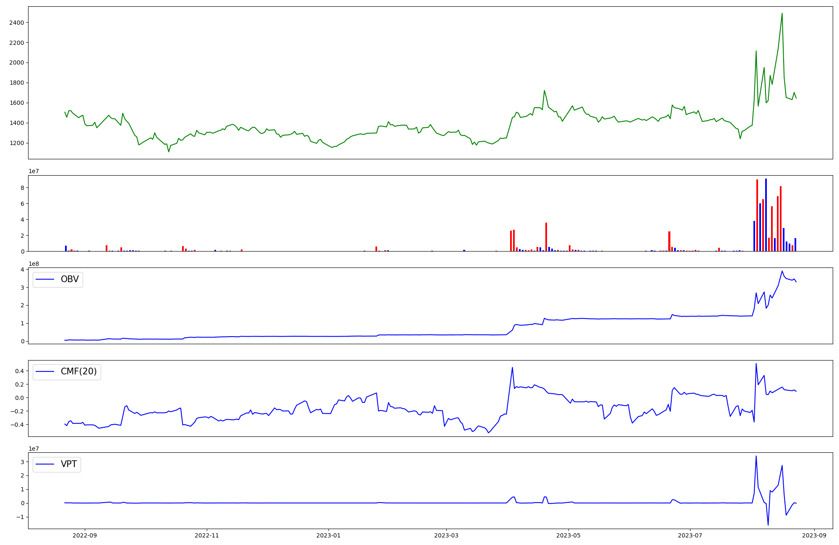Click the CMF line's sharp peak in April 2023
Viewport: 839px width, 545px height.
(512, 368)
